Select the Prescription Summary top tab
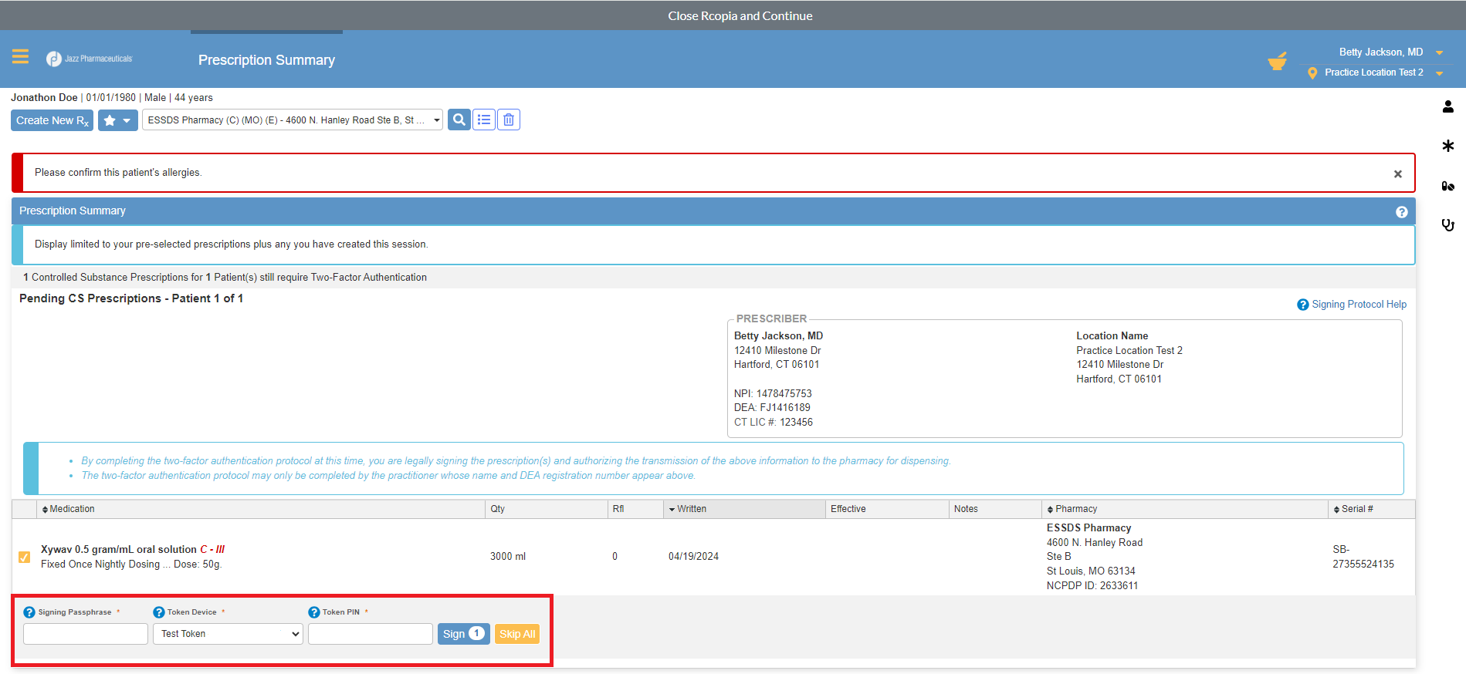 (266, 60)
